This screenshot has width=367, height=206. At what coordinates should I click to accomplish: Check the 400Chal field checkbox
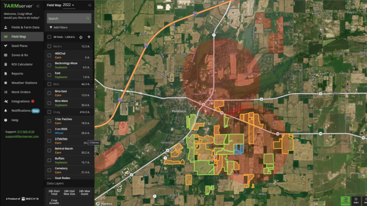pyautogui.click(x=49, y=55)
